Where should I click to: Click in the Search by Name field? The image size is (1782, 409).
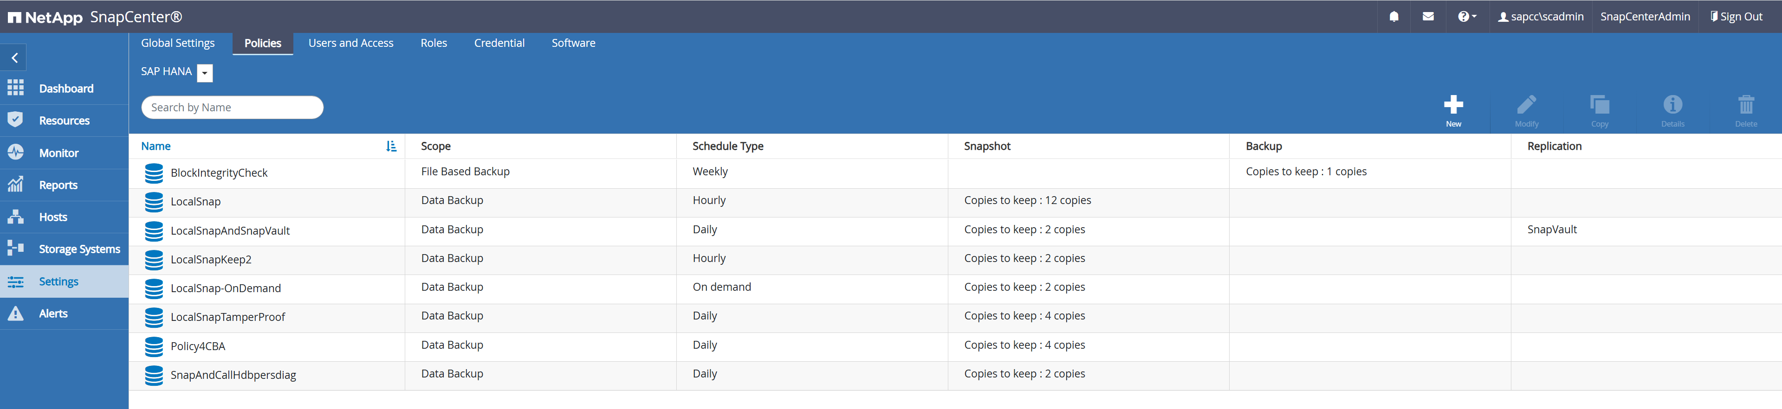233,108
